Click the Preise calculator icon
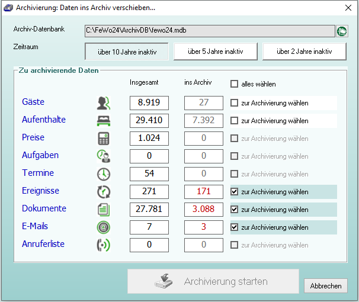Viewport: 359px width, 302px height. click(104, 139)
